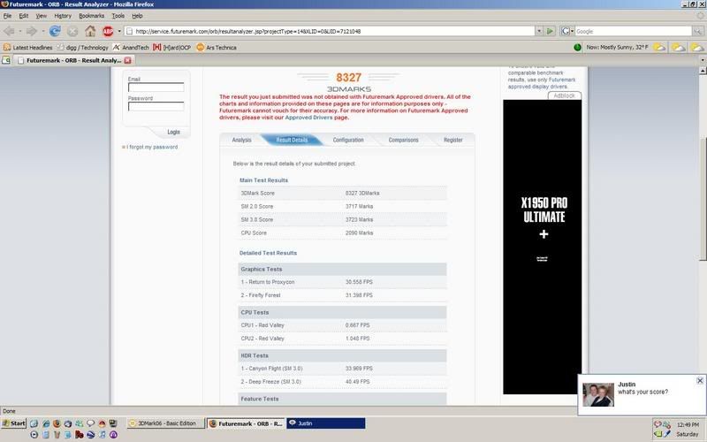Open digg / Technology bookmark

(83, 47)
